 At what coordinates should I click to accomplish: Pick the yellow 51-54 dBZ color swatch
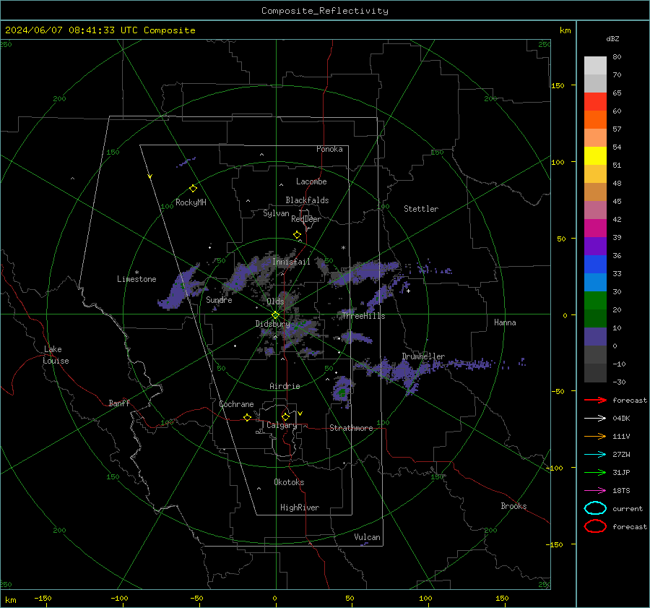point(595,156)
